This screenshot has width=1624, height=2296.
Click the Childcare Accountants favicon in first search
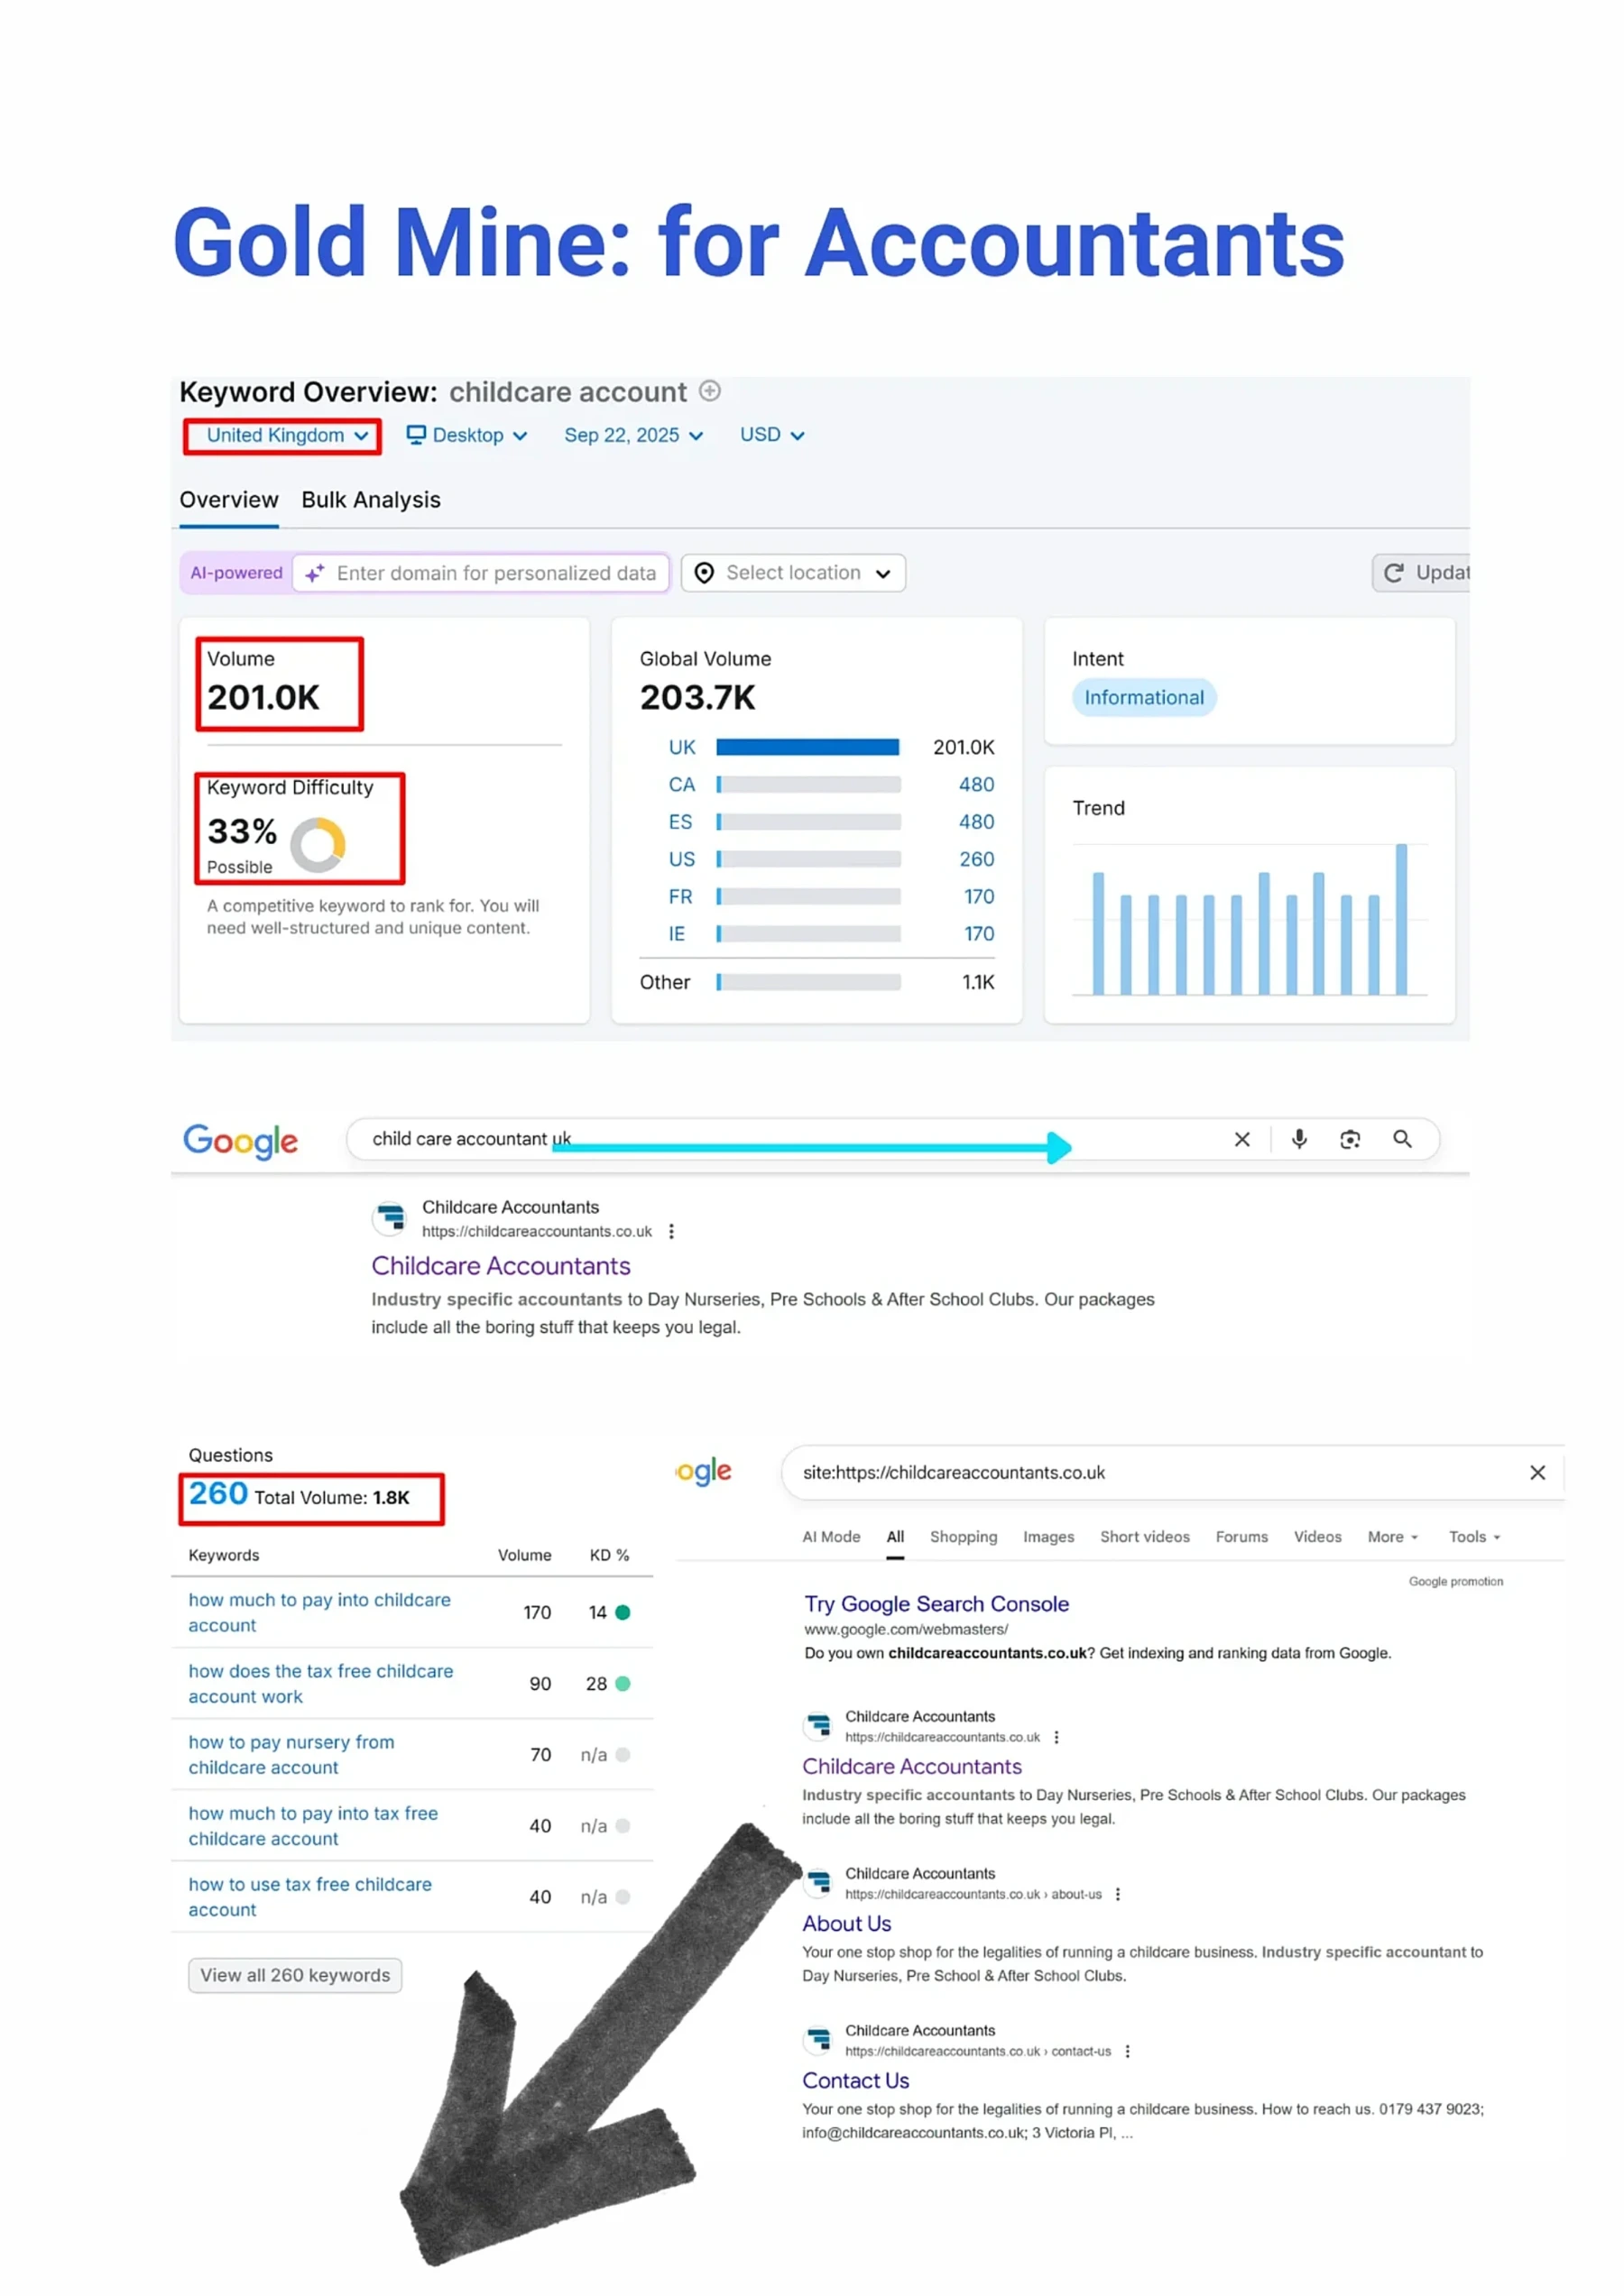click(389, 1218)
